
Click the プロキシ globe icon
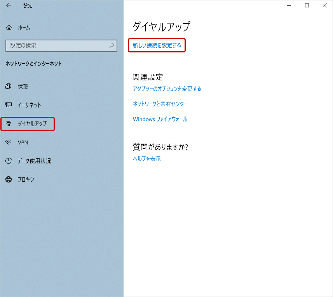[9, 179]
